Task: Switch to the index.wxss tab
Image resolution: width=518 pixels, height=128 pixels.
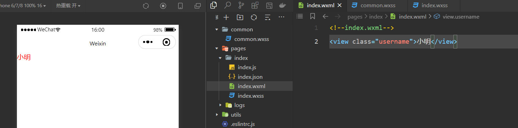Action: (434, 6)
